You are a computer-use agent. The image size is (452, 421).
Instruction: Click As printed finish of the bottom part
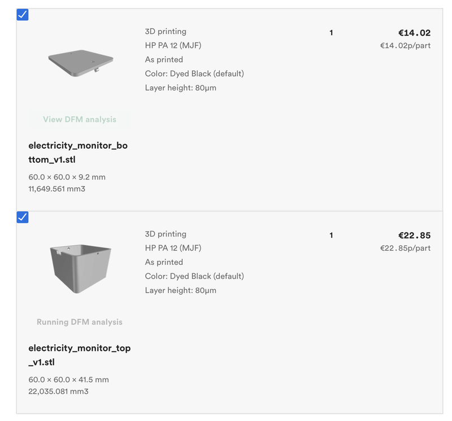point(164,59)
